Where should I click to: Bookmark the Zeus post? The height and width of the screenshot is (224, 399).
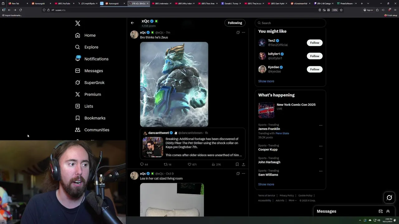237,164
